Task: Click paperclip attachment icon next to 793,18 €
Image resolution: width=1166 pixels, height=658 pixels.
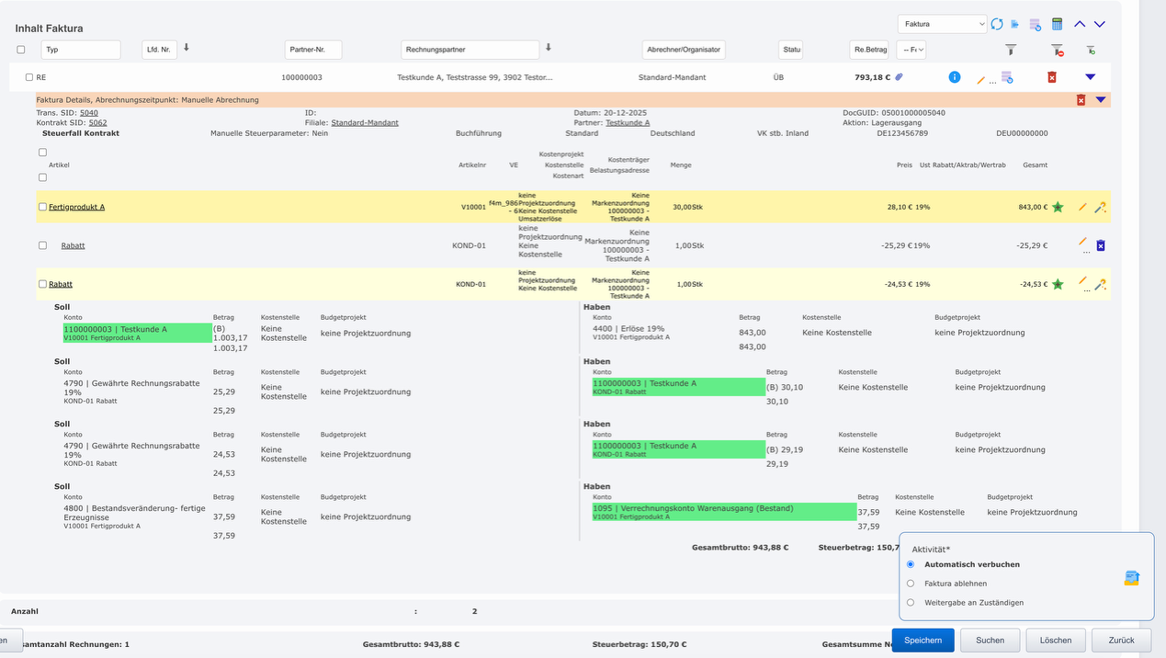Action: click(900, 77)
